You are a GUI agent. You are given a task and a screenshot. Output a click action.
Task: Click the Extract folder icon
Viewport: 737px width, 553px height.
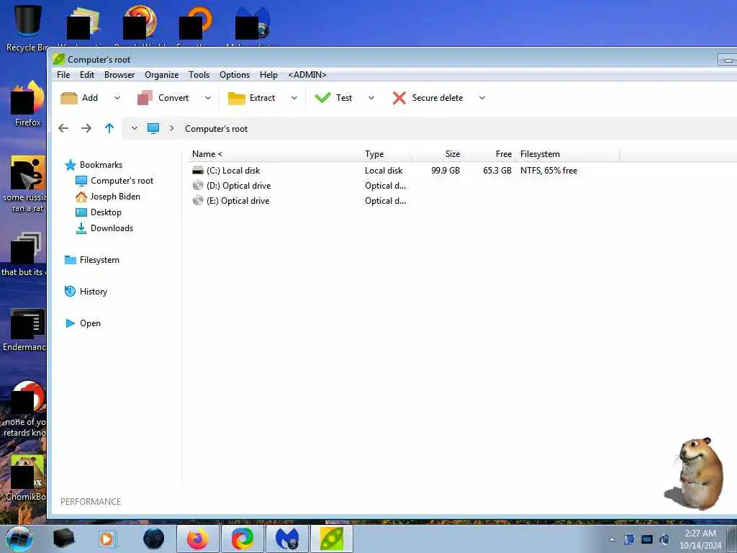(x=236, y=98)
